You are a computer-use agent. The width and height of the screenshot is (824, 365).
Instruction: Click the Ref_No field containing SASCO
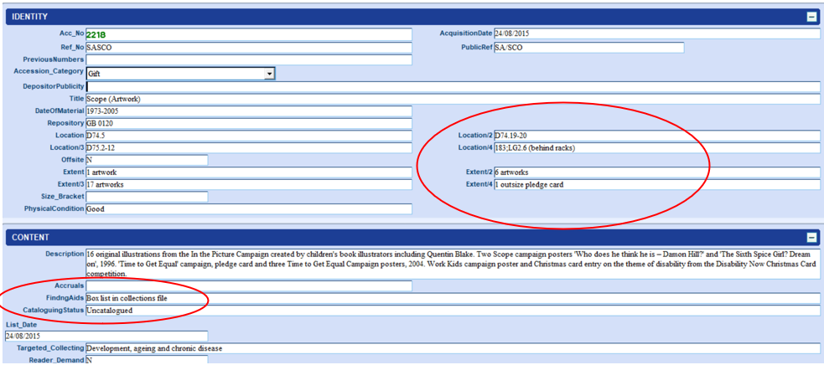click(248, 48)
